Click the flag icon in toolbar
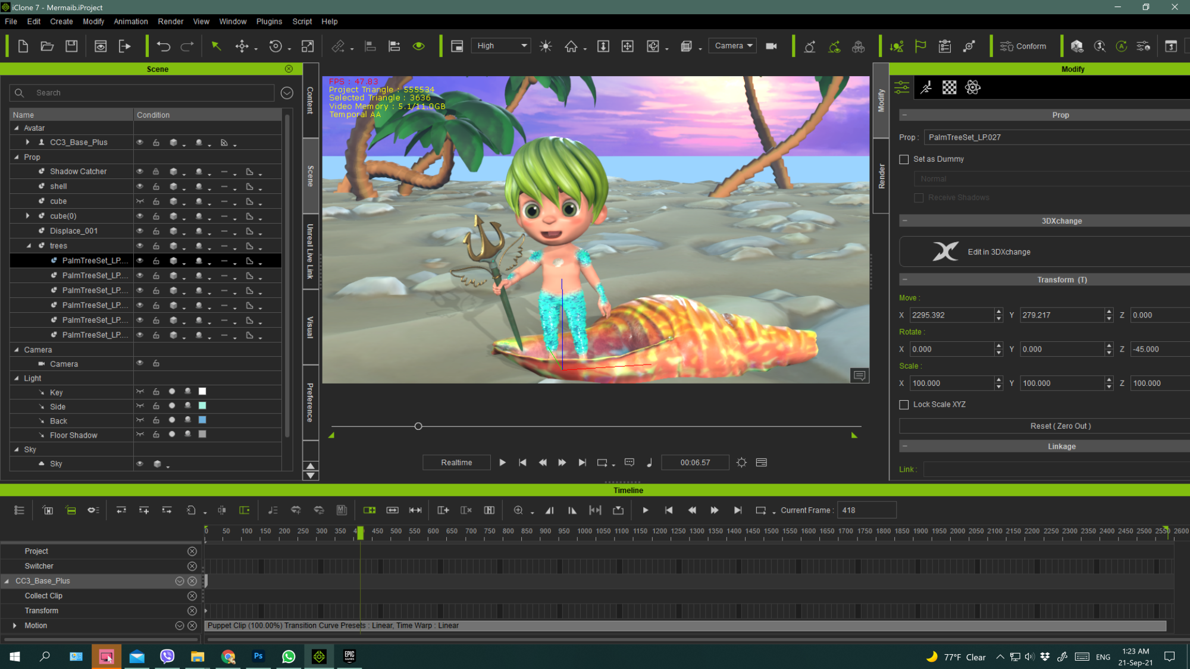The width and height of the screenshot is (1190, 669). [920, 46]
